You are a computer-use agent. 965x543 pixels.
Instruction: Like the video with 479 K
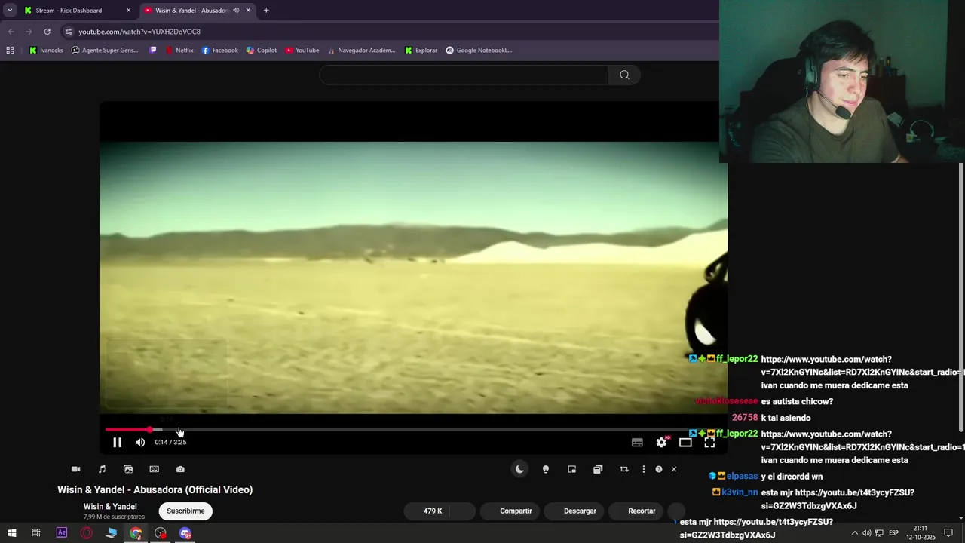427,511
